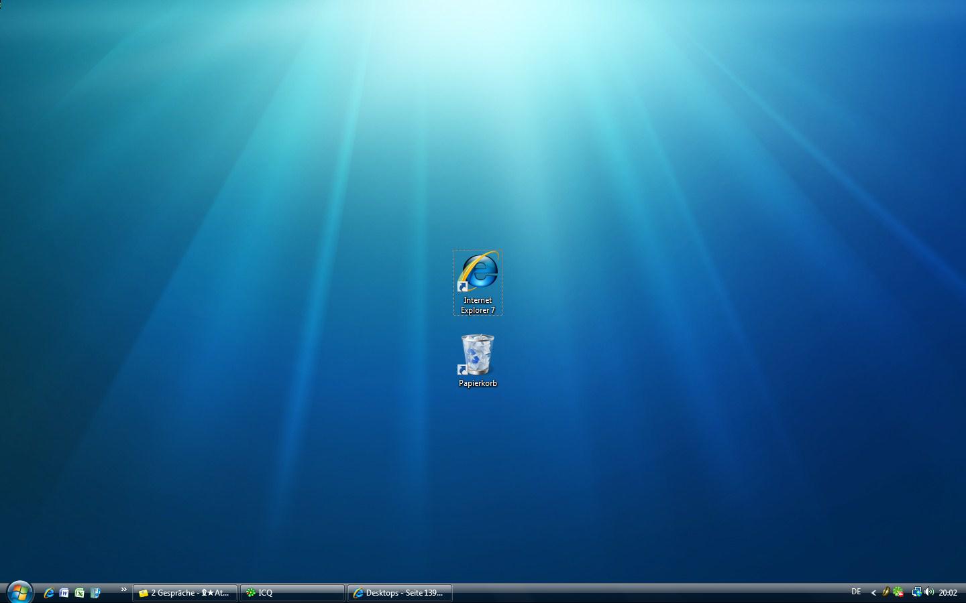The width and height of the screenshot is (966, 603).
Task: Open the Windows Start menu orb
Action: [19, 592]
